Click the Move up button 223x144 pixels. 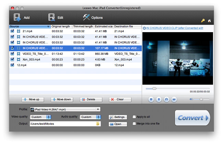click(x=33, y=99)
